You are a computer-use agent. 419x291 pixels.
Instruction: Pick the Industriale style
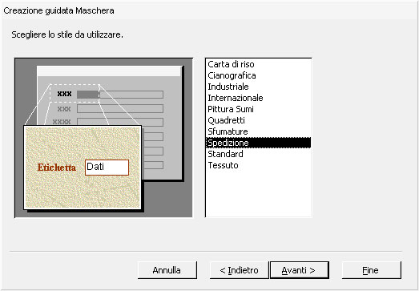[x=258, y=87]
